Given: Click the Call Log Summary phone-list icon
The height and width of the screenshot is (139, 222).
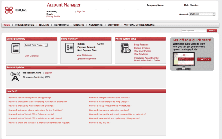Looking at the screenshot, I should point(16,48).
